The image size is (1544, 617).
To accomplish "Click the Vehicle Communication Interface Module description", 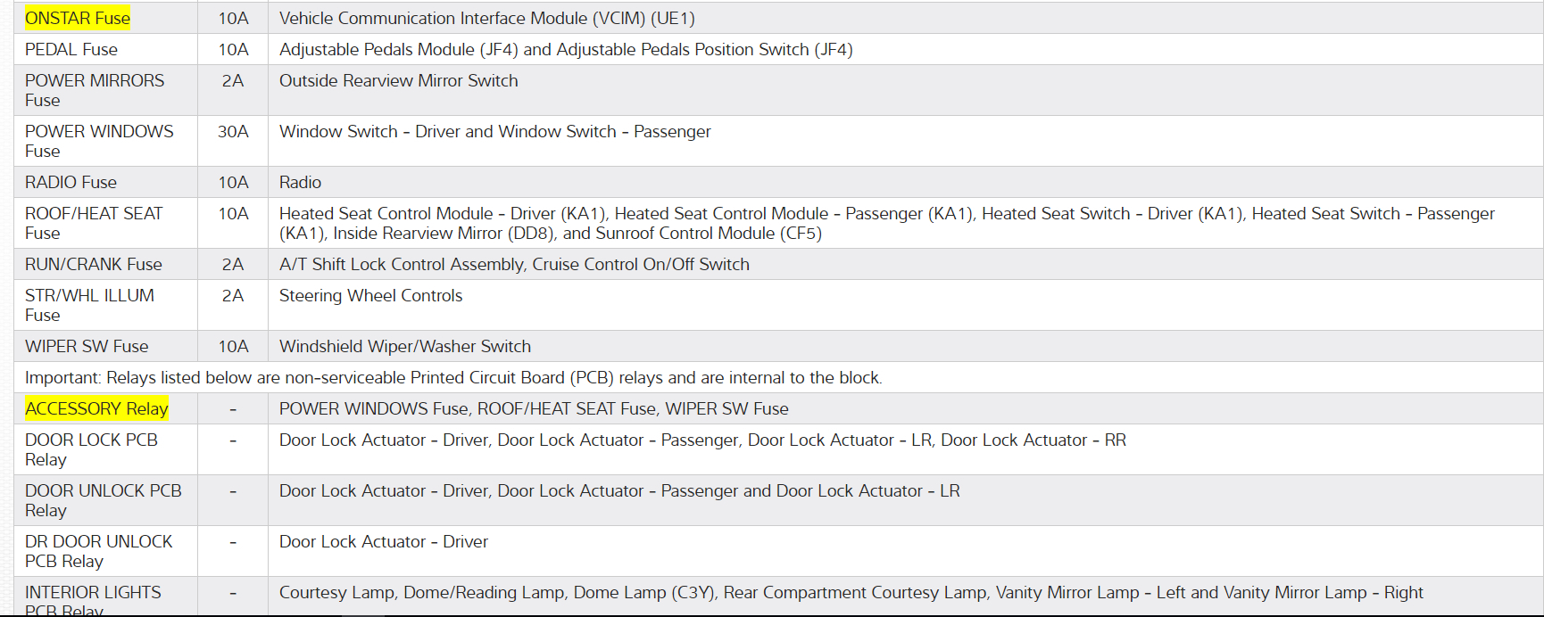I will click(x=486, y=18).
